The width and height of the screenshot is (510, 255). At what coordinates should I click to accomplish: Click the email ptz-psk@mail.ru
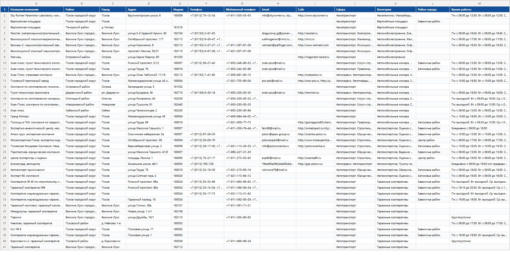(x=272, y=81)
